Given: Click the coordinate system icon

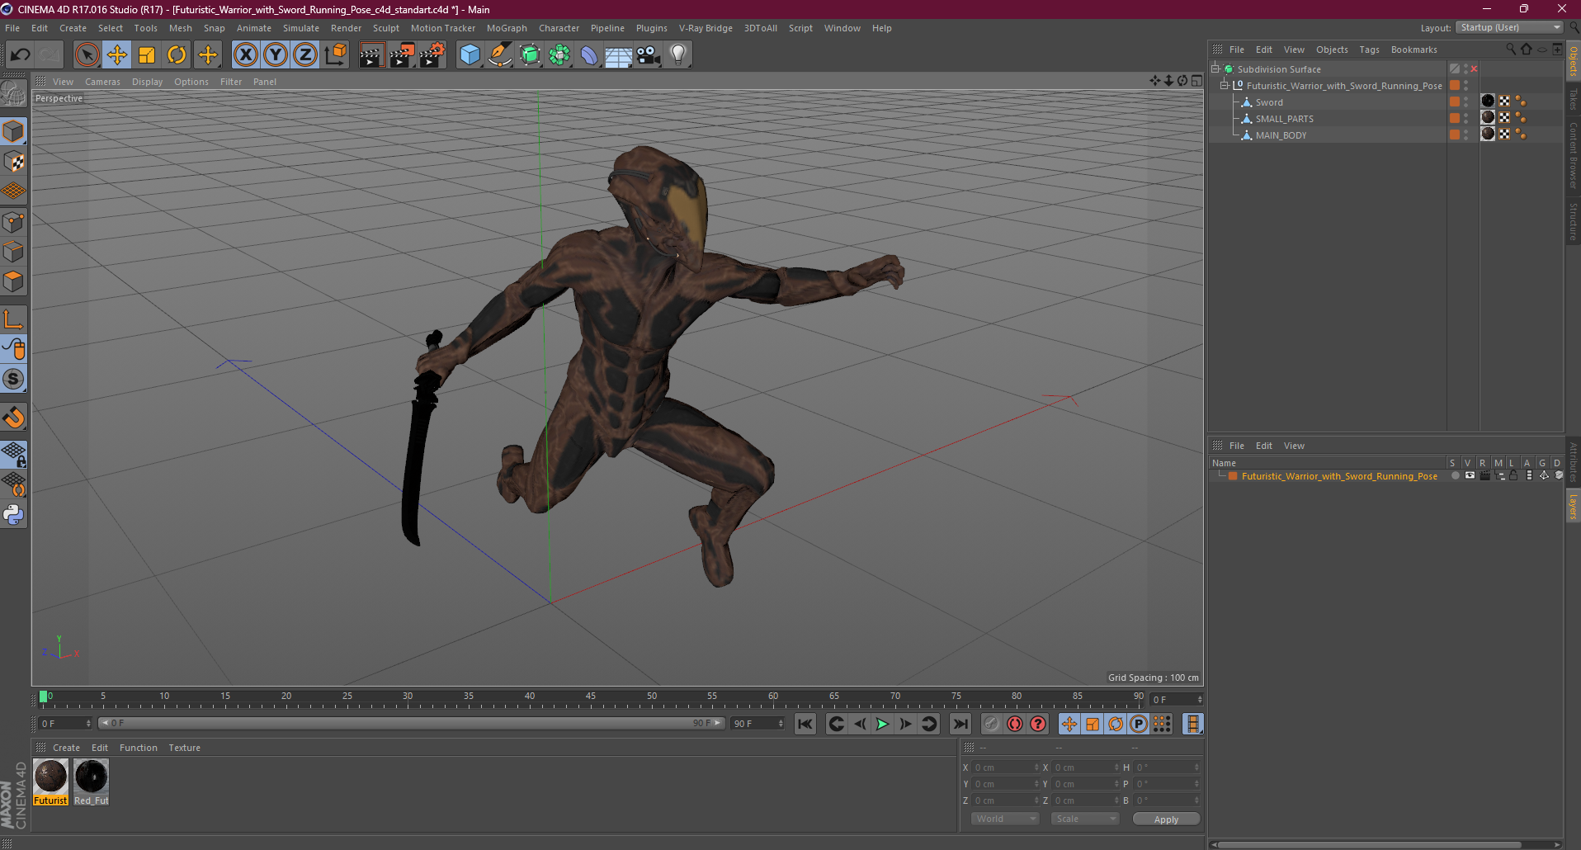Looking at the screenshot, I should [x=335, y=55].
